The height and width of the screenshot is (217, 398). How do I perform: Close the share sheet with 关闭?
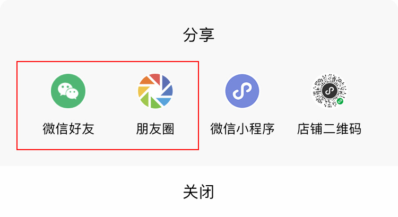pyautogui.click(x=199, y=192)
